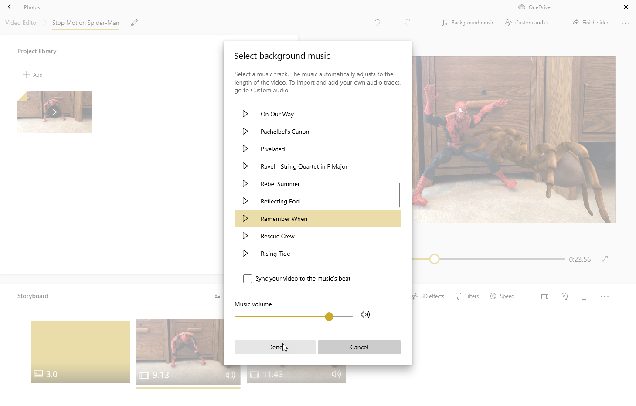Open 3D effects for the clip
The height and width of the screenshot is (406, 636).
(x=427, y=296)
